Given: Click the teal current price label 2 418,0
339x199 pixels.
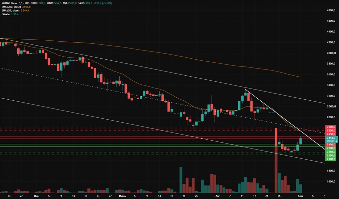Looking at the screenshot, I should pyautogui.click(x=331, y=138).
